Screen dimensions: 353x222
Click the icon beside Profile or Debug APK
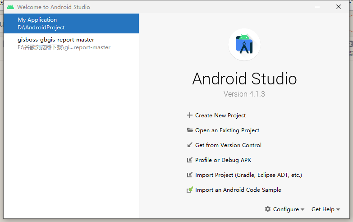(189, 160)
